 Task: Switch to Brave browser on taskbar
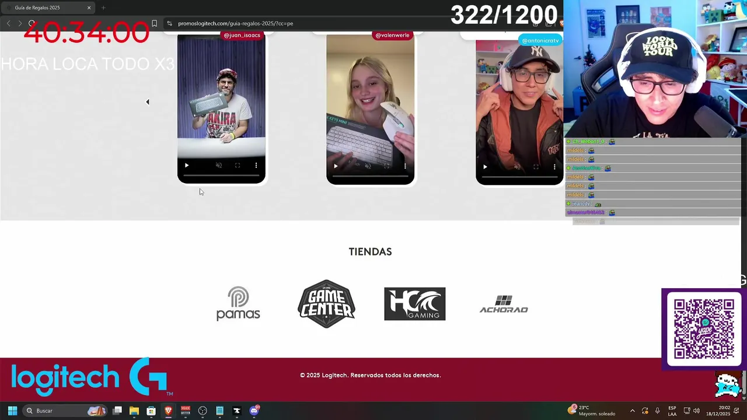click(x=168, y=411)
